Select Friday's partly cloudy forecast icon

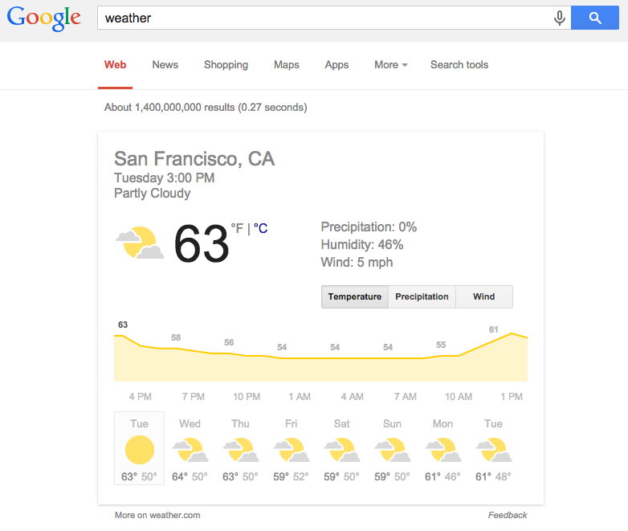[291, 450]
